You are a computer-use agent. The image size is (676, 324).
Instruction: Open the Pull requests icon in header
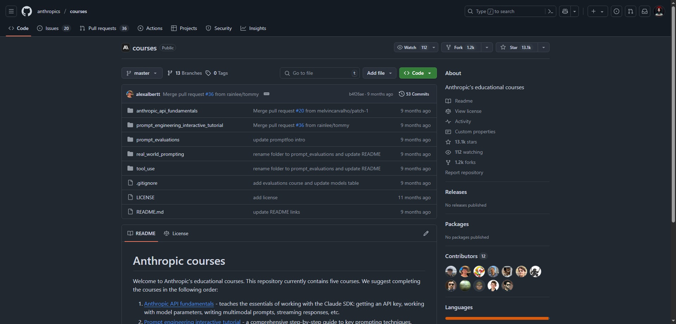[630, 11]
